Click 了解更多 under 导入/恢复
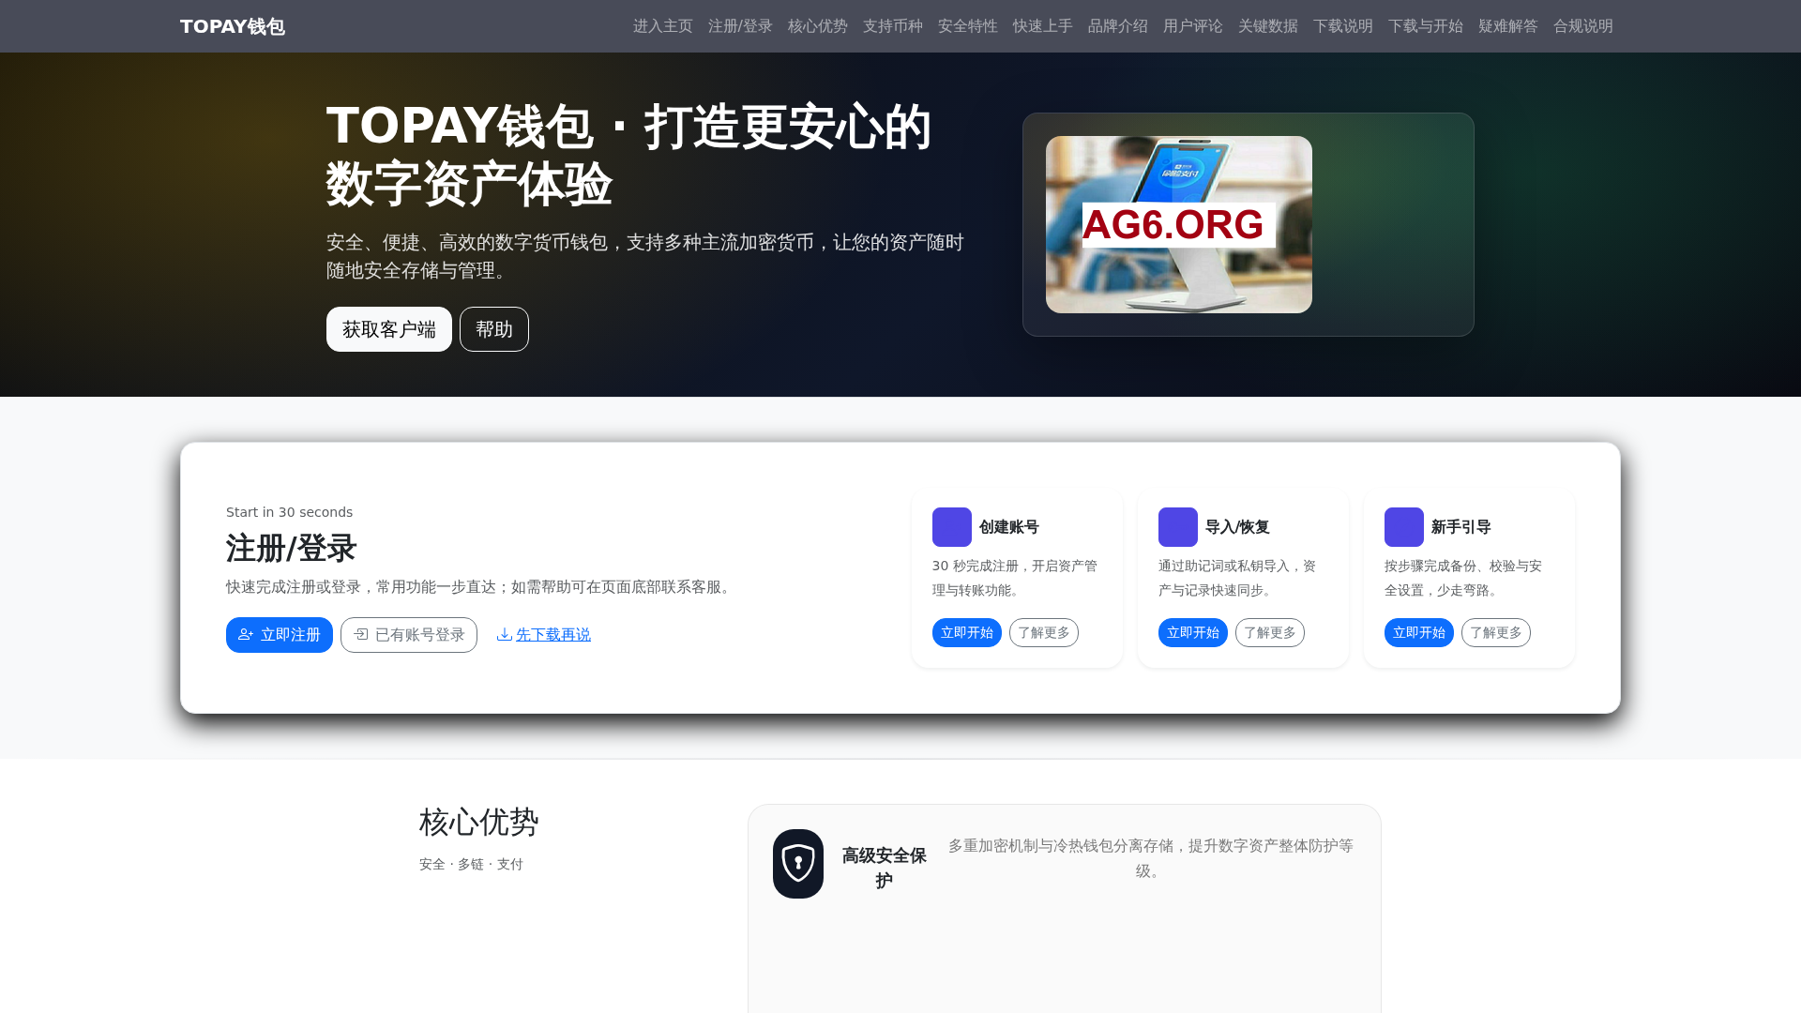Viewport: 1801px width, 1013px height. pyautogui.click(x=1270, y=633)
